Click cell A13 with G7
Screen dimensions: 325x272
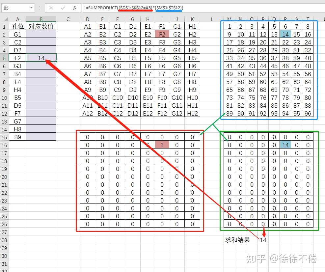(x=18, y=121)
